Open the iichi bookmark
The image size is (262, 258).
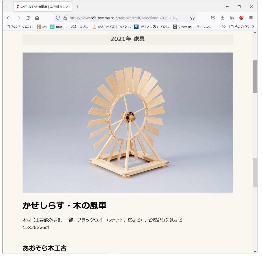[x=42, y=27]
